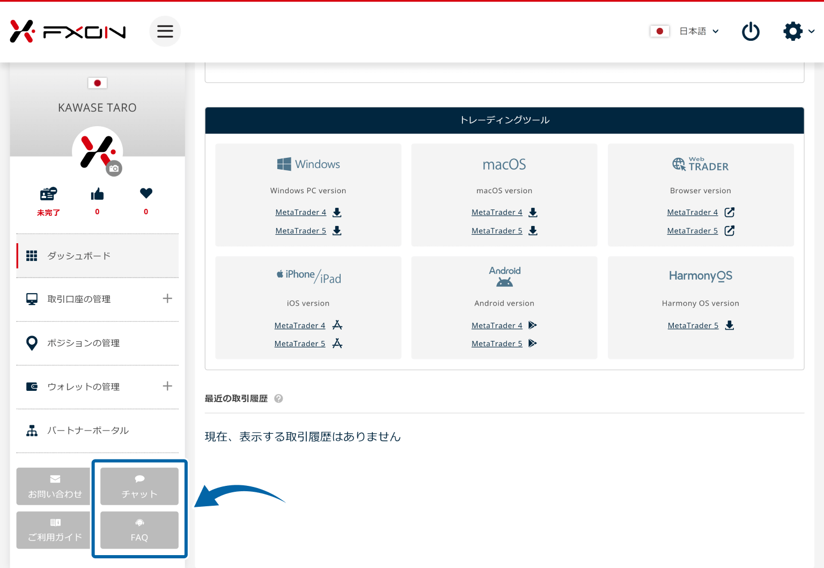Expand the ウォレットの管理 section
The height and width of the screenshot is (568, 824).
[x=168, y=386]
